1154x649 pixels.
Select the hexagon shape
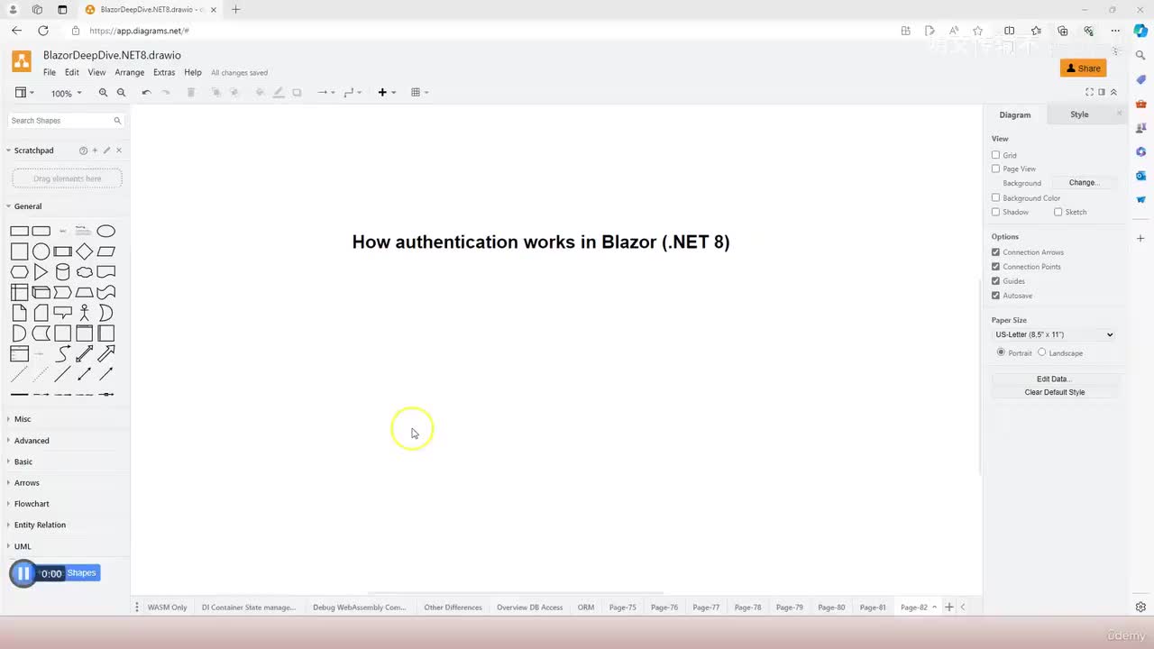[19, 272]
